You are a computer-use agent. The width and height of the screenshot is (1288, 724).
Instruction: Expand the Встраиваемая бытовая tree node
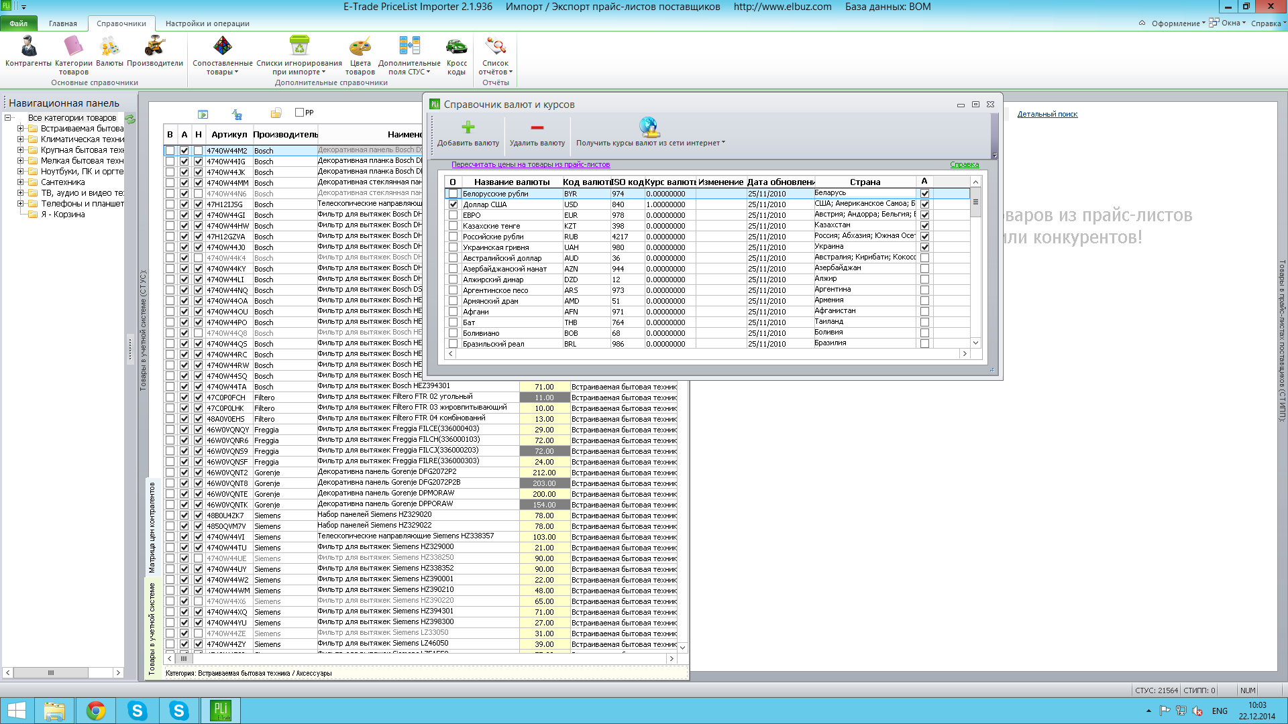click(x=20, y=129)
